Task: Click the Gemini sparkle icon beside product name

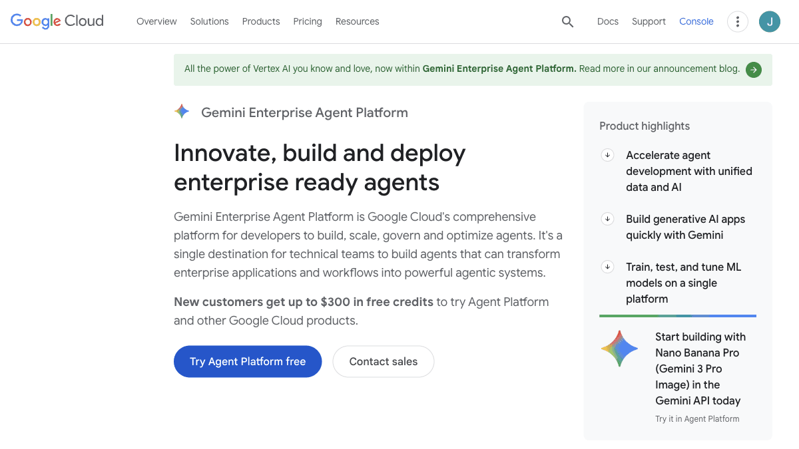Action: tap(182, 112)
